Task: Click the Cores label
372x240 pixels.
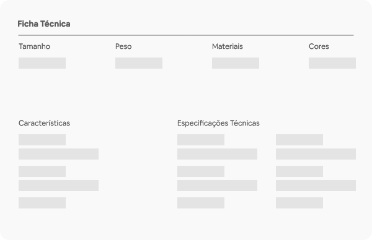Action: pyautogui.click(x=319, y=46)
